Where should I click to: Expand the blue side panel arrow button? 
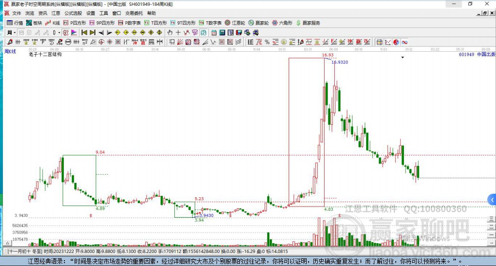492,200
